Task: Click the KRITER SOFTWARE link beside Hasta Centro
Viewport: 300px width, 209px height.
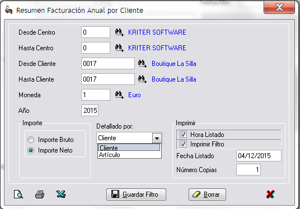Action: coord(157,48)
